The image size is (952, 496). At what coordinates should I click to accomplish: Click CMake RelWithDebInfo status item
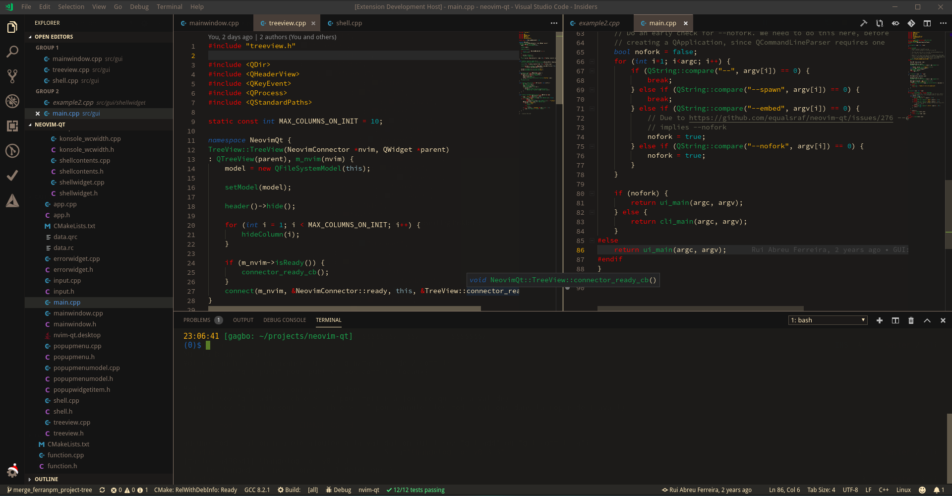[x=196, y=490]
